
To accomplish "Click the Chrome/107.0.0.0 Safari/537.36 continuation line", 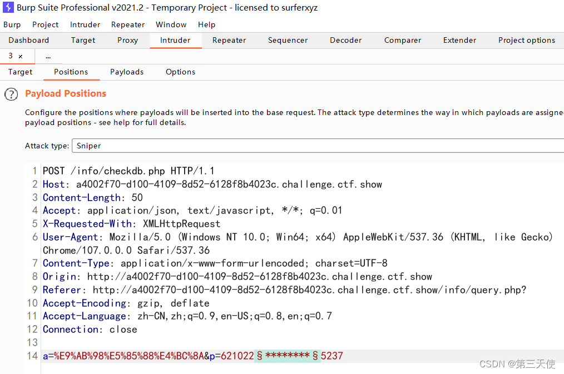I will pos(126,251).
